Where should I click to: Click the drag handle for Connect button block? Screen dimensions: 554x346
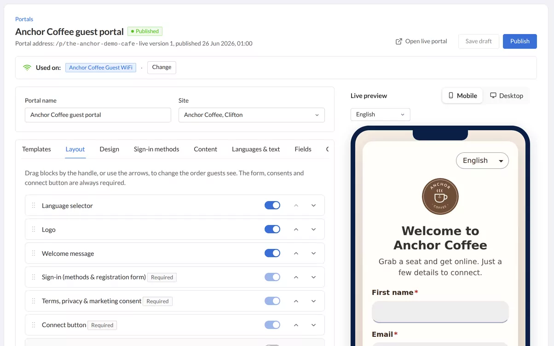34,325
